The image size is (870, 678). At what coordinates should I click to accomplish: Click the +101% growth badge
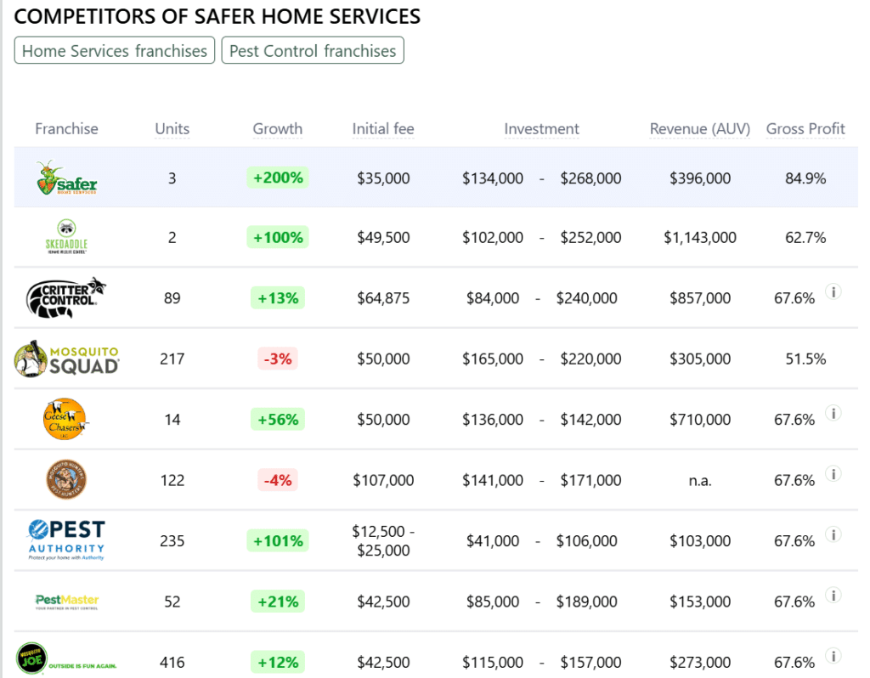pos(278,540)
